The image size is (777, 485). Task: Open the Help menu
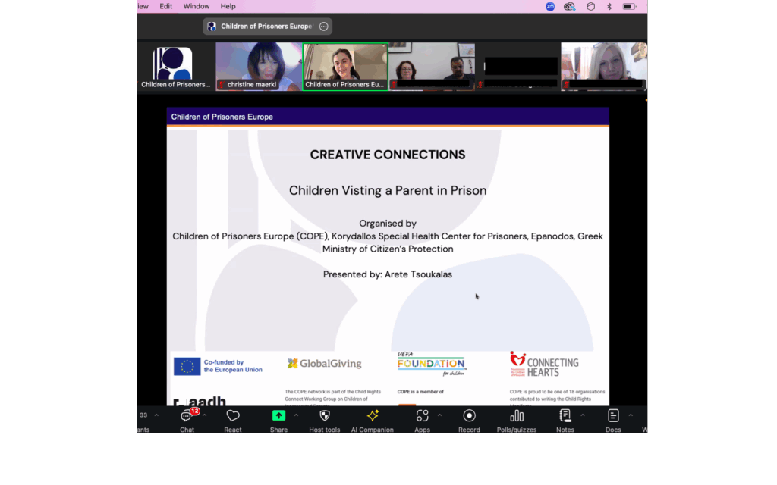click(x=228, y=6)
